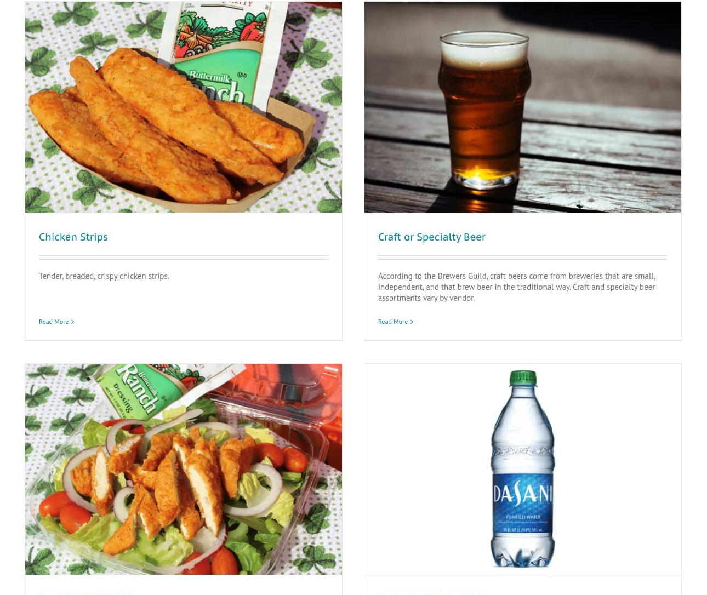
Task: Click the 'Tender, breaded, crispy chicken strips' description
Action: (104, 276)
